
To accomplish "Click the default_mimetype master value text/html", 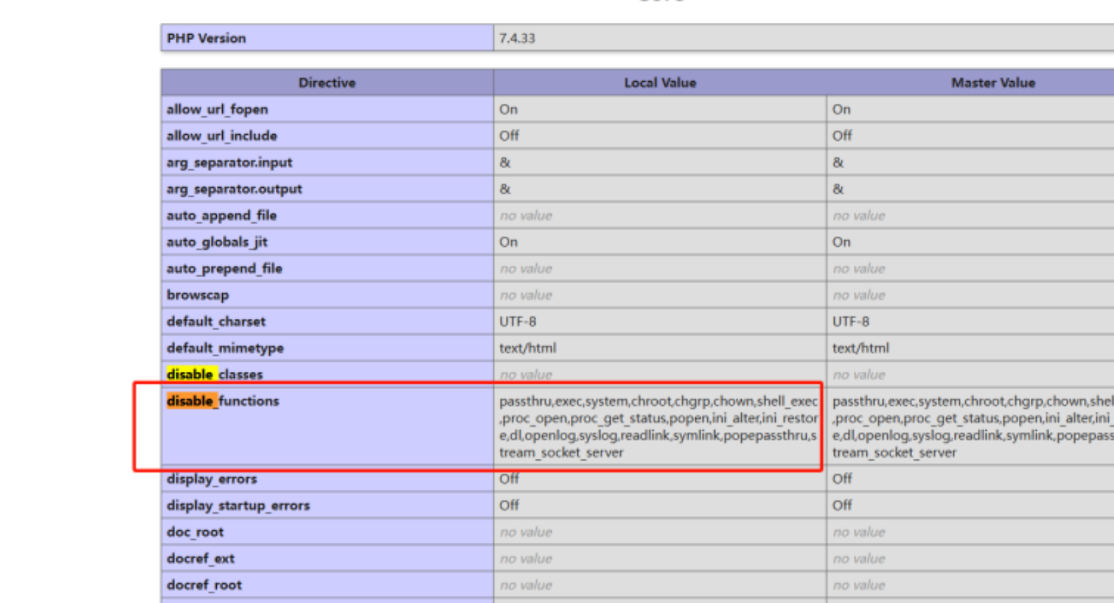I will [x=860, y=348].
